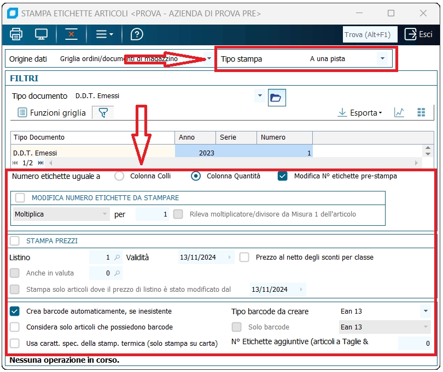Image resolution: width=443 pixels, height=372 pixels.
Task: Click the cancel icon with orange X
Action: click(x=71, y=34)
